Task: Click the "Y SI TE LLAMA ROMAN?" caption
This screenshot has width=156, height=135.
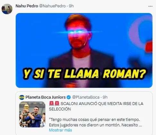Action: 84,74
